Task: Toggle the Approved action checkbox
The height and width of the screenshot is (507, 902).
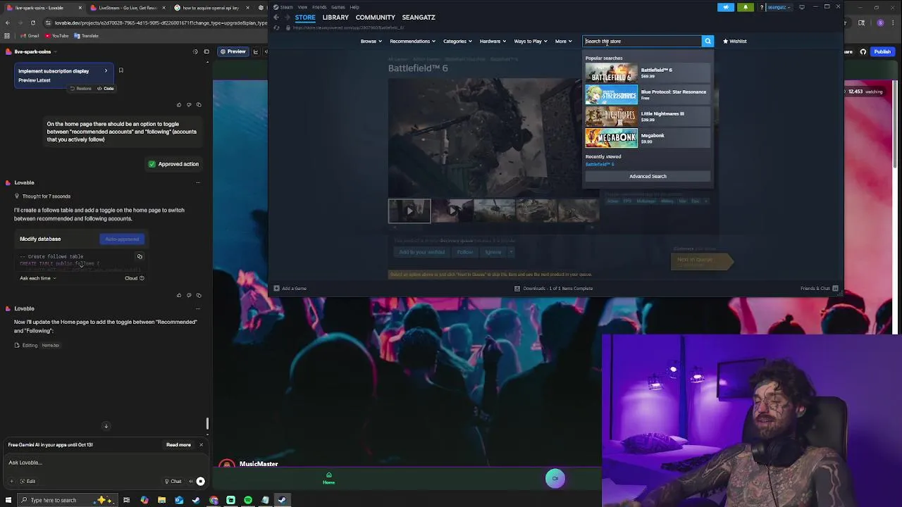Action: (152, 164)
